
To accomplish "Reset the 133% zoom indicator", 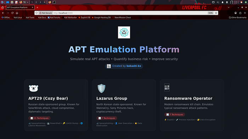I will 210,13.
